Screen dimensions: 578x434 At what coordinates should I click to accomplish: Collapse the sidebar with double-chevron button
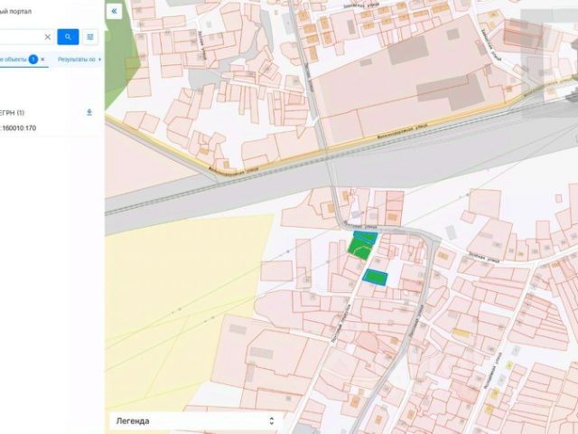(x=115, y=11)
